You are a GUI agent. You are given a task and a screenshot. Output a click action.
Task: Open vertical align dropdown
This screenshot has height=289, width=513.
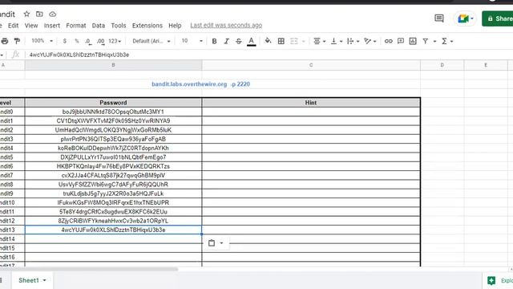coord(337,41)
